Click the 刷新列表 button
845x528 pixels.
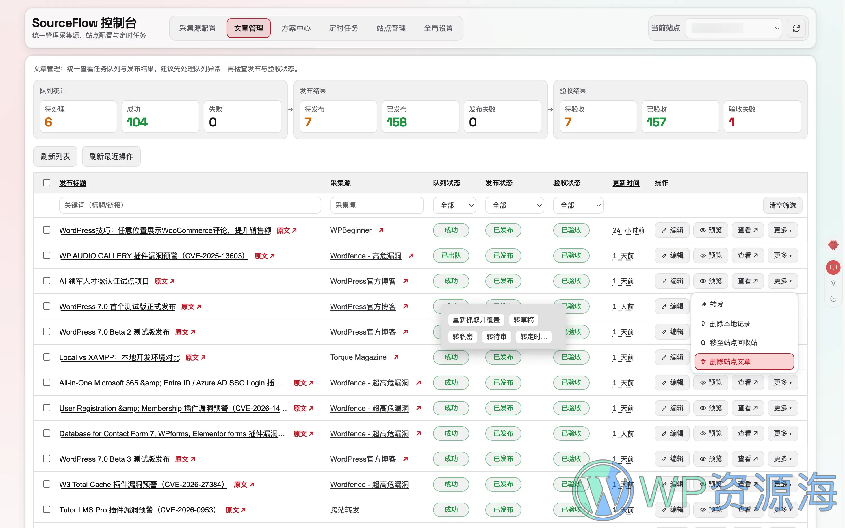point(55,156)
